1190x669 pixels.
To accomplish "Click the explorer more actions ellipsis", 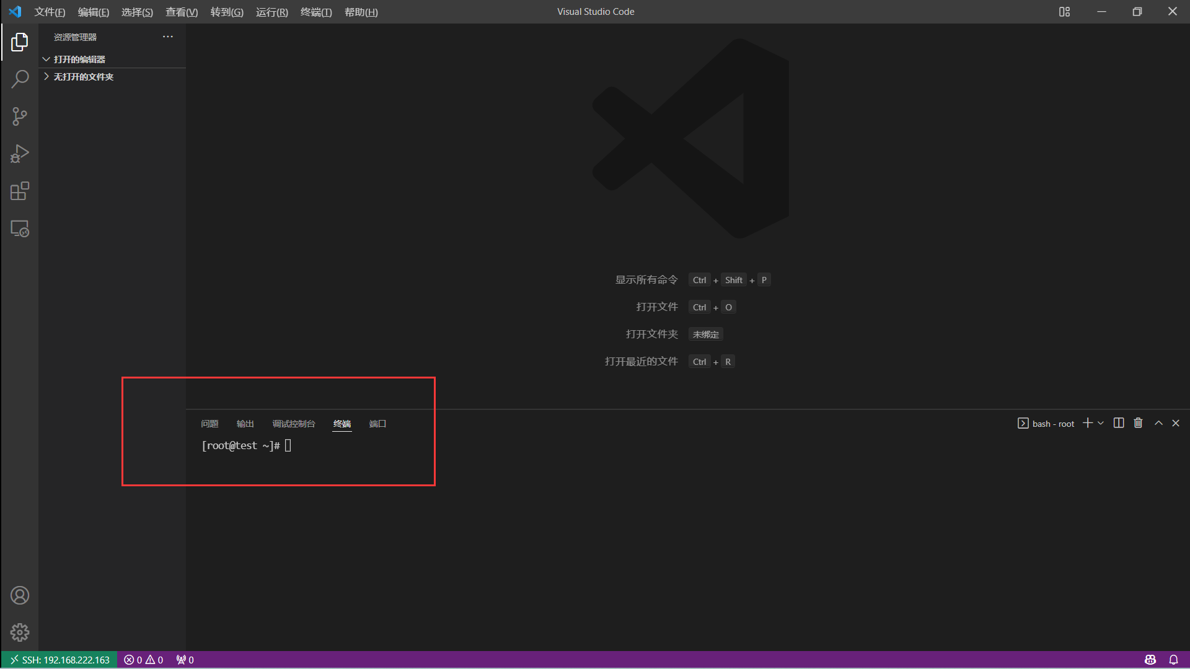I will coord(168,37).
